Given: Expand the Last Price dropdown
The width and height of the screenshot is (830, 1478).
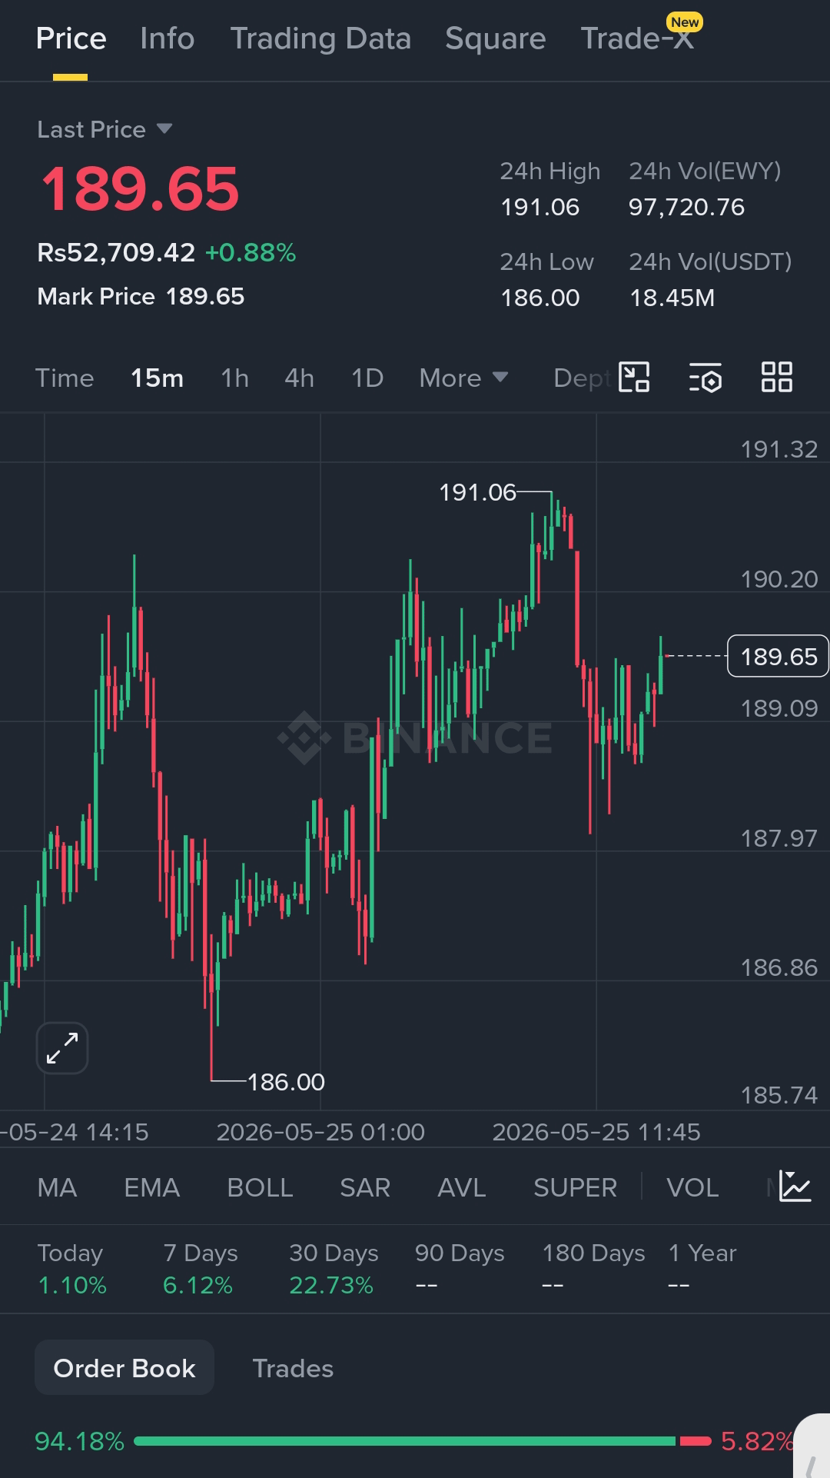Looking at the screenshot, I should coord(105,129).
